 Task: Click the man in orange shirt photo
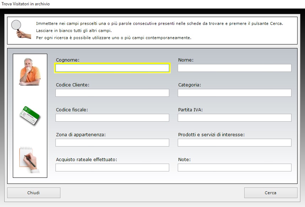tap(30, 71)
